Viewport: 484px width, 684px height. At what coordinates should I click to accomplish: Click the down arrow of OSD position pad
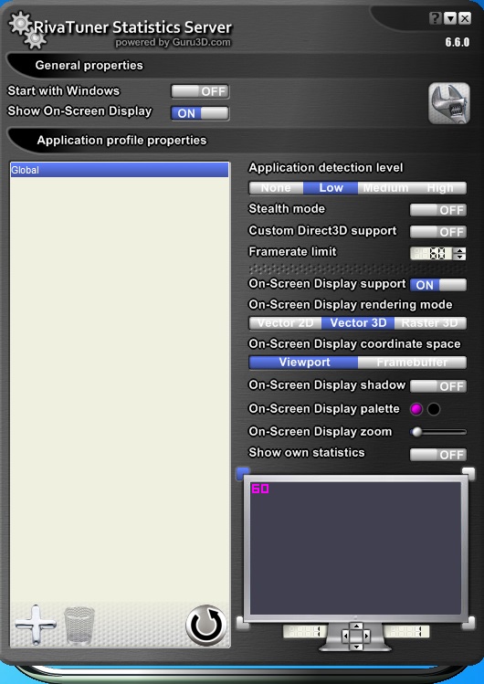(x=356, y=646)
